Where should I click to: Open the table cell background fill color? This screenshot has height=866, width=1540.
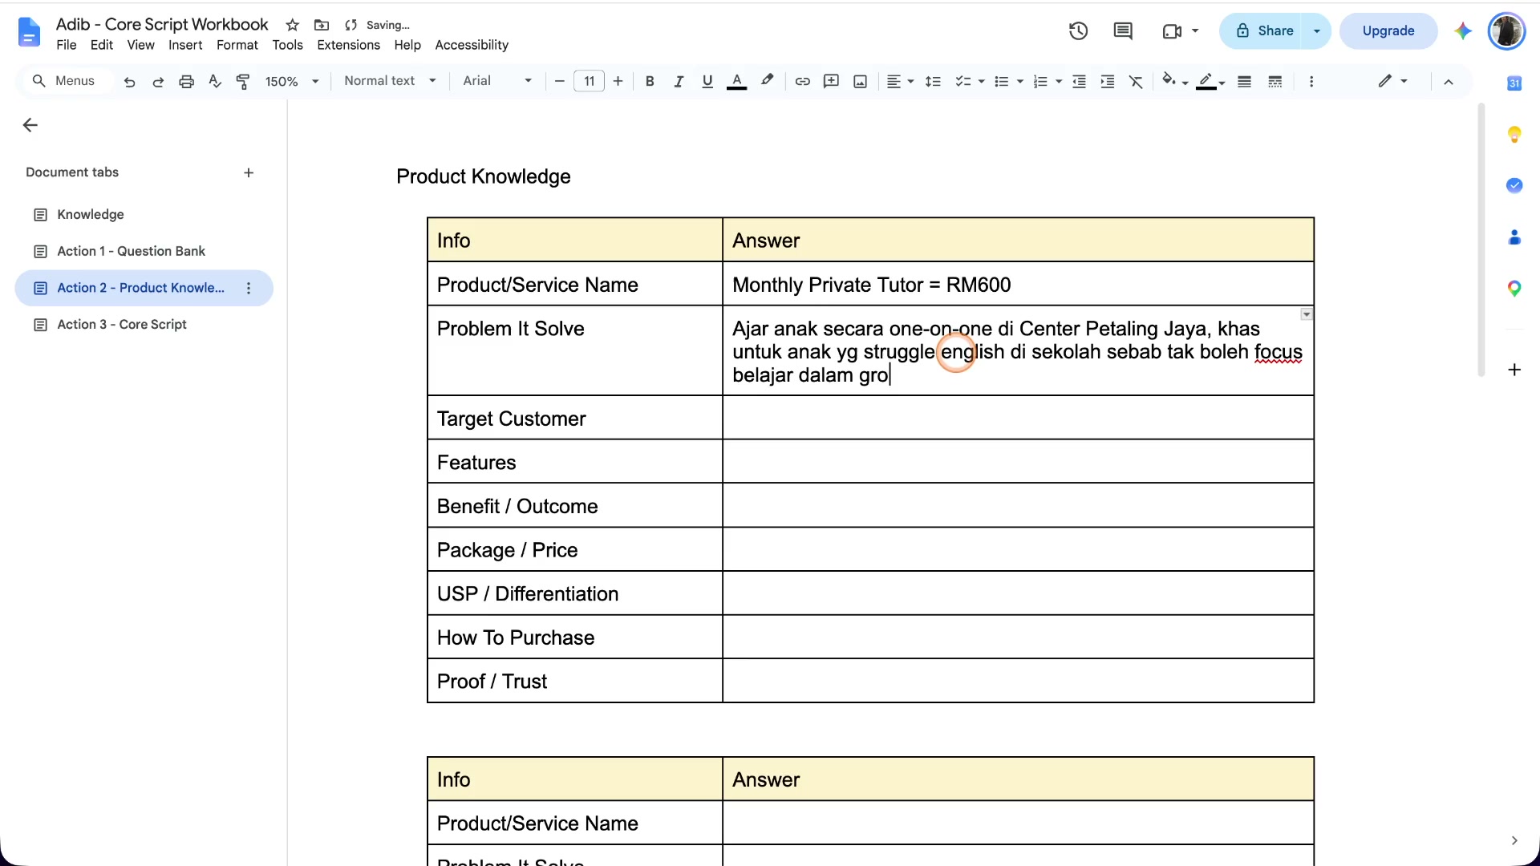coord(1173,81)
